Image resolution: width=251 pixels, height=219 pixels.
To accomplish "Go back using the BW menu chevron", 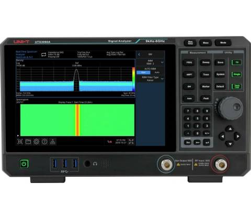I will [139, 54].
